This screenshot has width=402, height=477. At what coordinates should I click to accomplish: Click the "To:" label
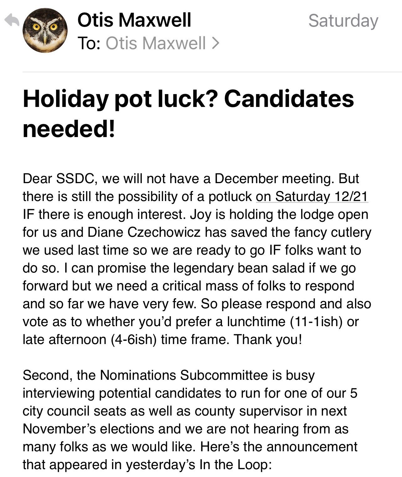[89, 43]
